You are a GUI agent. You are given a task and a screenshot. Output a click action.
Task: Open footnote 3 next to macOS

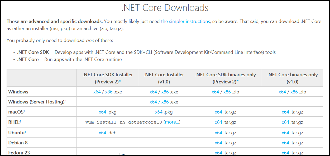(25, 111)
